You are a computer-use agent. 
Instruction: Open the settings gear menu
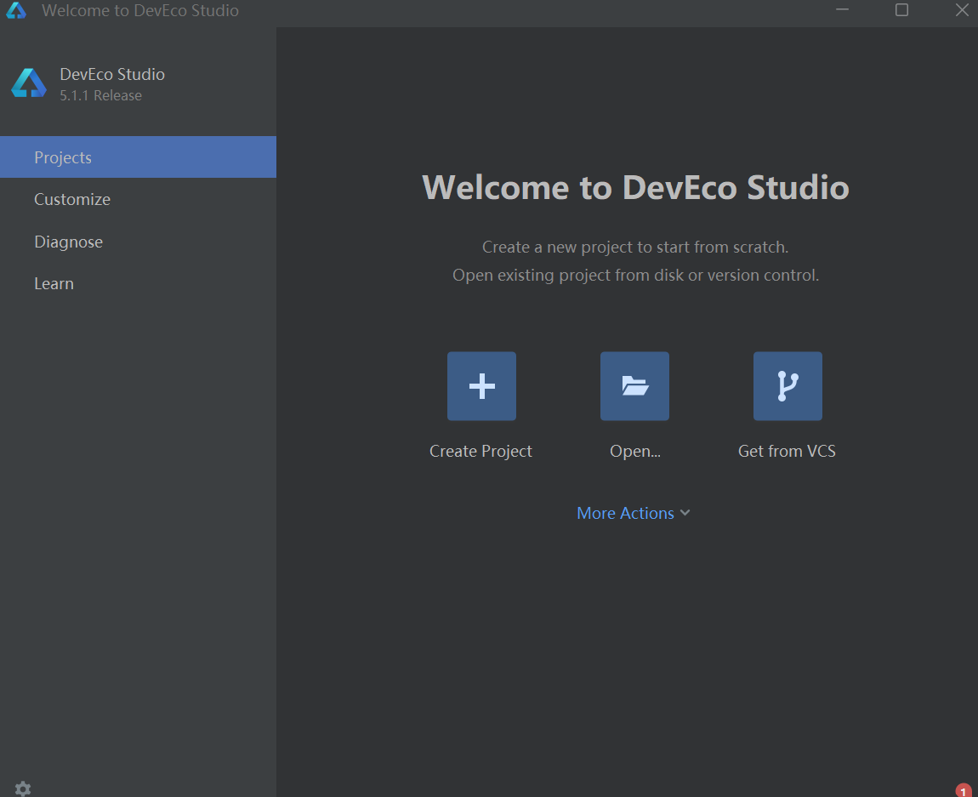pyautogui.click(x=23, y=788)
